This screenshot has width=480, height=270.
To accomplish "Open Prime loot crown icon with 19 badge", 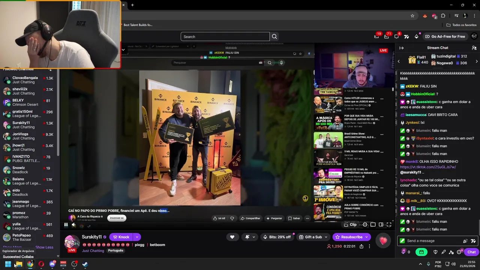I will click(x=376, y=36).
